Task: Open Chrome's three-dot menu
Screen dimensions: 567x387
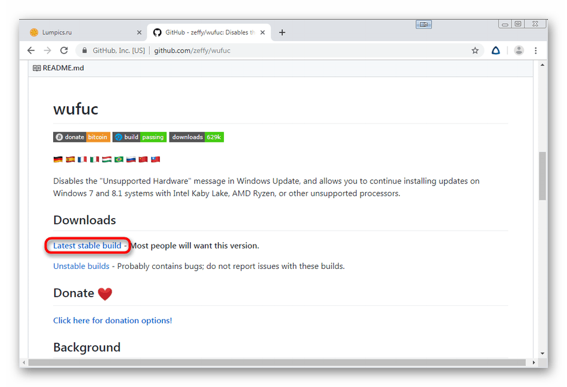Action: (536, 51)
